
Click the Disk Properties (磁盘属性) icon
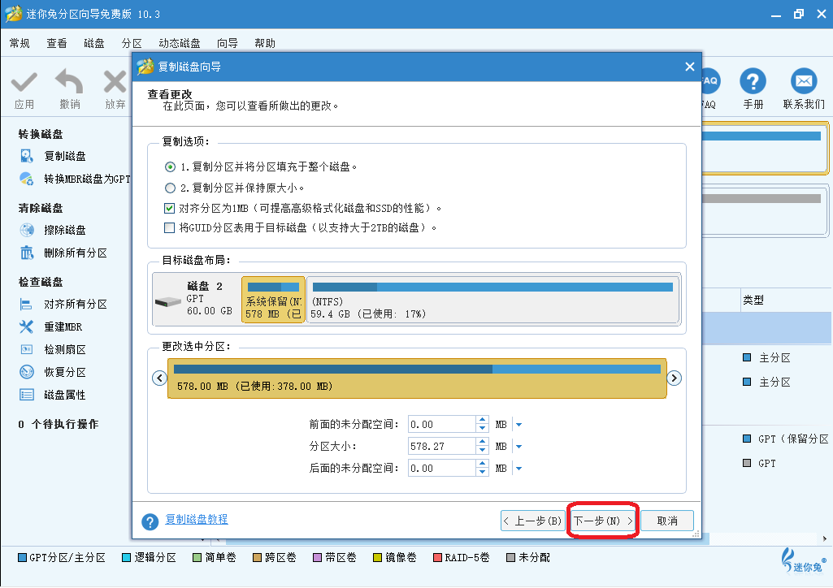pos(27,395)
